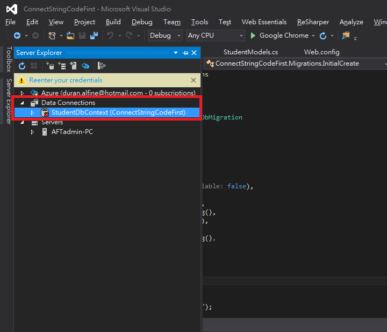The width and height of the screenshot is (387, 332).
Task: Click the Server Explorer vertical side tab
Action: point(9,102)
